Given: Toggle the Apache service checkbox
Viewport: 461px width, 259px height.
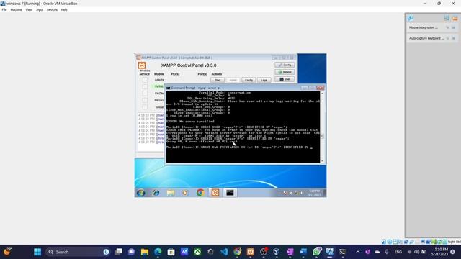Looking at the screenshot, I should [145, 80].
